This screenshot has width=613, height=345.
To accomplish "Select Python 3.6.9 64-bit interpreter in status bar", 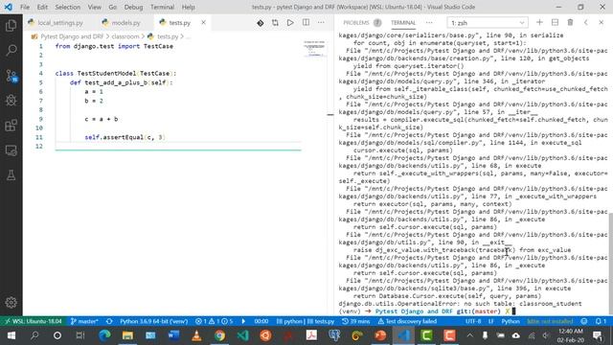I will click(153, 321).
